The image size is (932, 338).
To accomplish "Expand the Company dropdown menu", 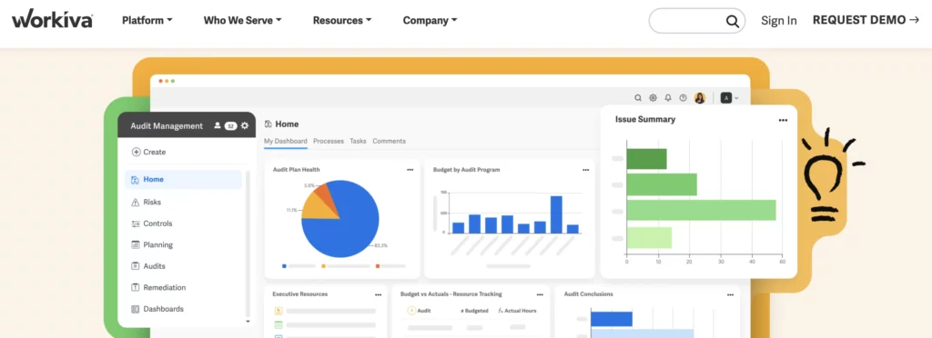I will coord(430,20).
